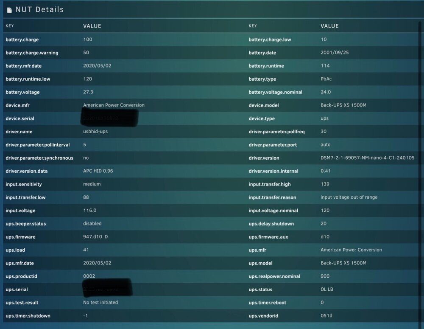This screenshot has width=424, height=329.
Task: Click ups.vendorid value 051d
Action: (x=326, y=316)
